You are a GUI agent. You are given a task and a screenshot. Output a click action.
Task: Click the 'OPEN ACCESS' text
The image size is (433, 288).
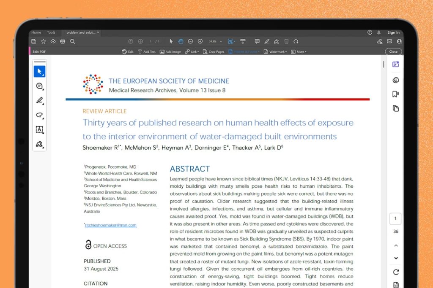[x=110, y=246]
